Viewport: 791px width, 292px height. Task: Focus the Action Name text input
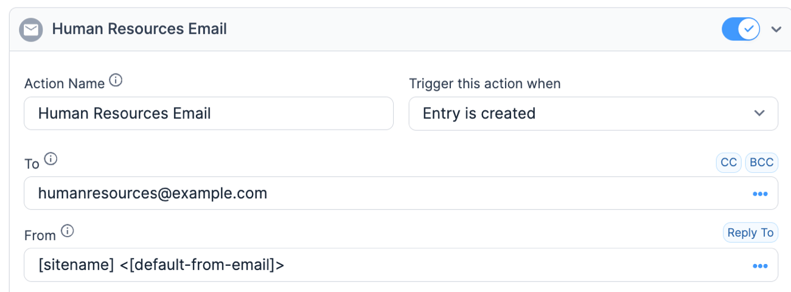click(x=209, y=113)
